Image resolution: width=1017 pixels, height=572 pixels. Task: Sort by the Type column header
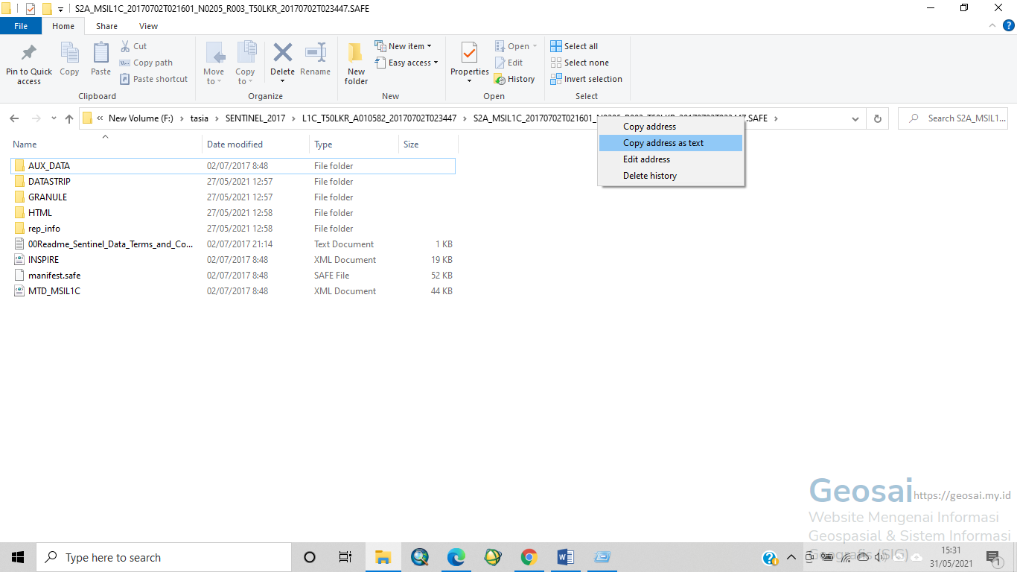[x=354, y=144]
